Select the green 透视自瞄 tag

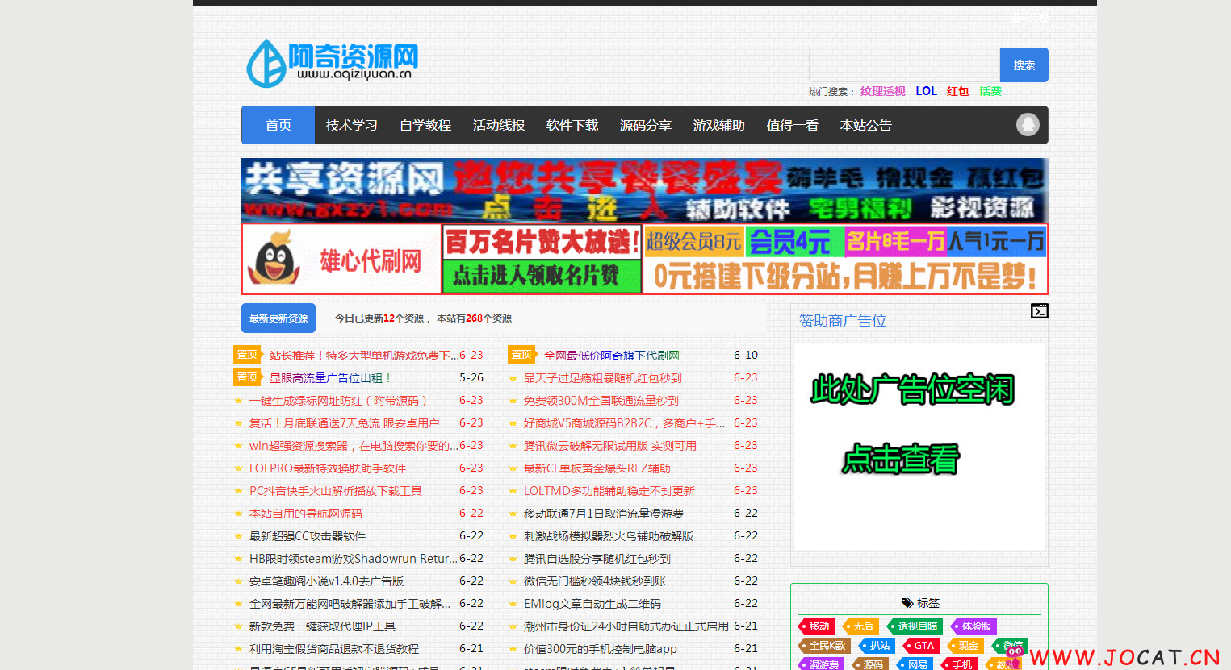[915, 626]
